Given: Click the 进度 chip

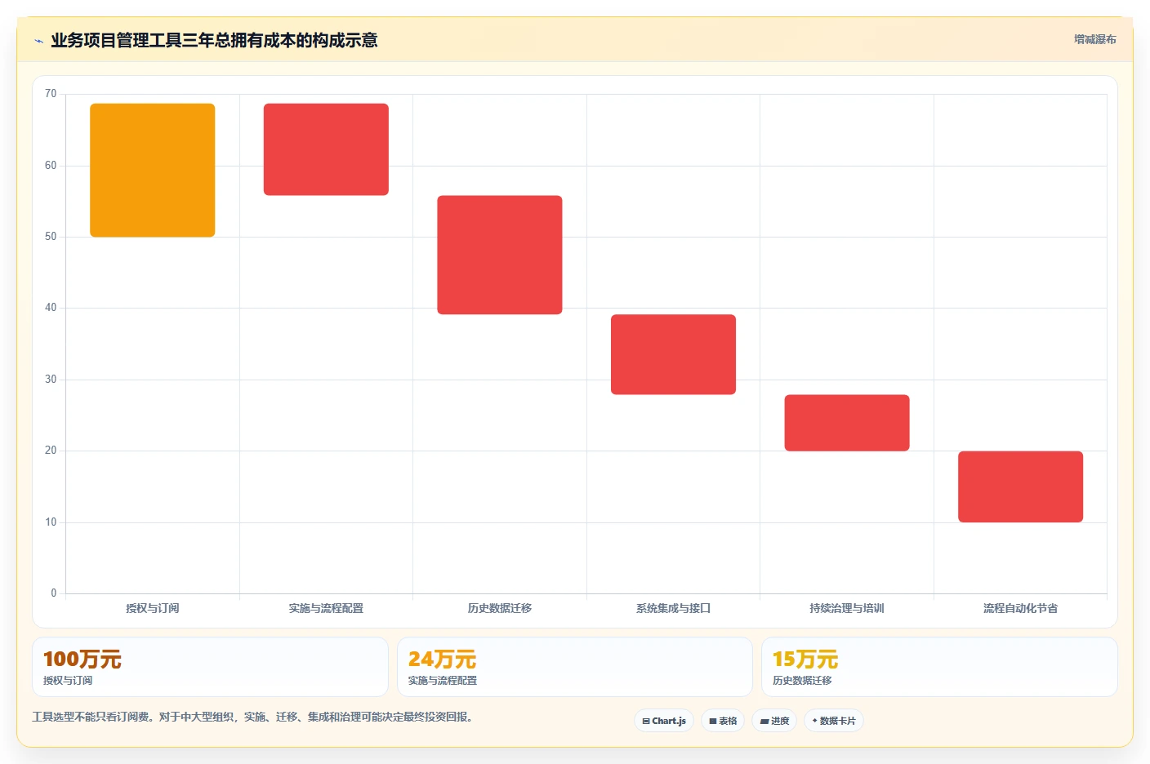Looking at the screenshot, I should point(774,721).
